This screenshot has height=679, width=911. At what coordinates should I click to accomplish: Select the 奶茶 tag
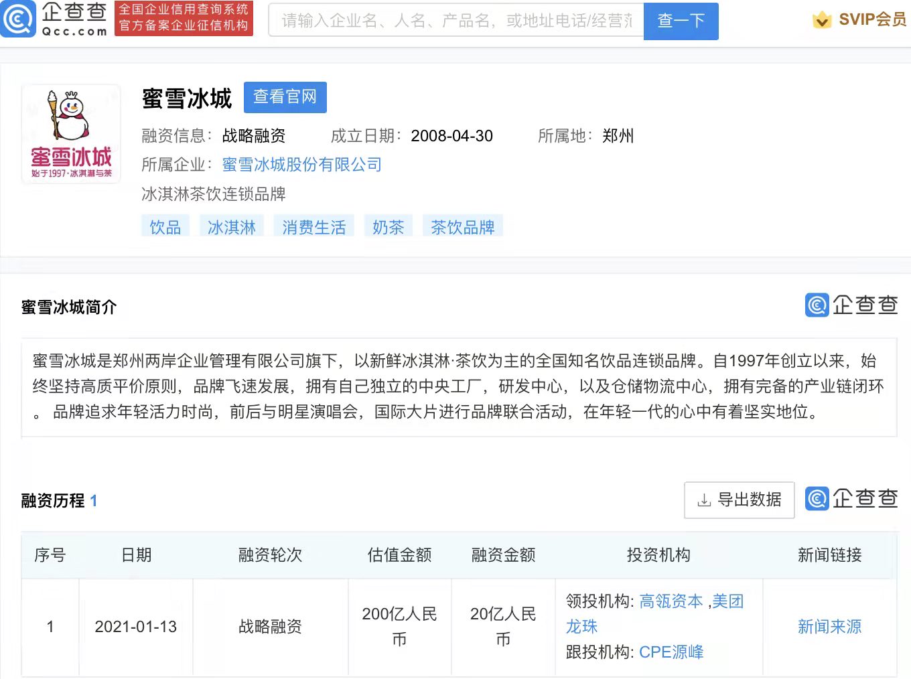(389, 227)
